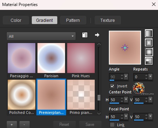Close the Material Properties dialog

[154, 5]
